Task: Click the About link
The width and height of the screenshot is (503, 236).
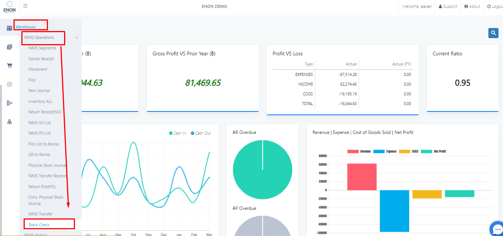Action: click(472, 6)
